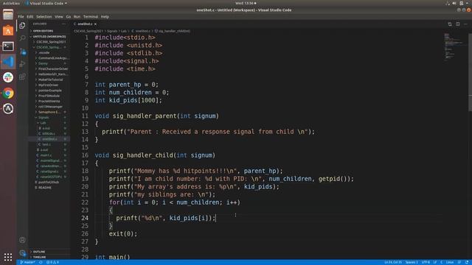This screenshot has height=265, width=472.
Task: Click the line "int kid_pids[1000];"
Action: click(x=128, y=100)
